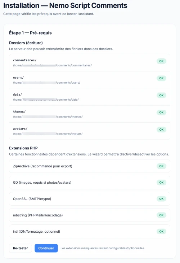The height and width of the screenshot is (263, 180).
Task: Click the OK badge for data/ folder
Action: (161, 95)
